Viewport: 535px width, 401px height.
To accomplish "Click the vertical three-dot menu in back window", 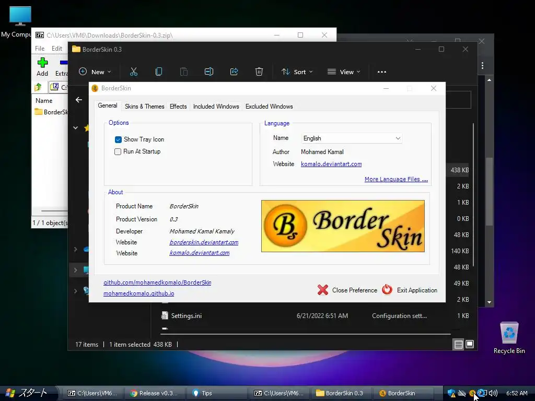I will click(482, 65).
